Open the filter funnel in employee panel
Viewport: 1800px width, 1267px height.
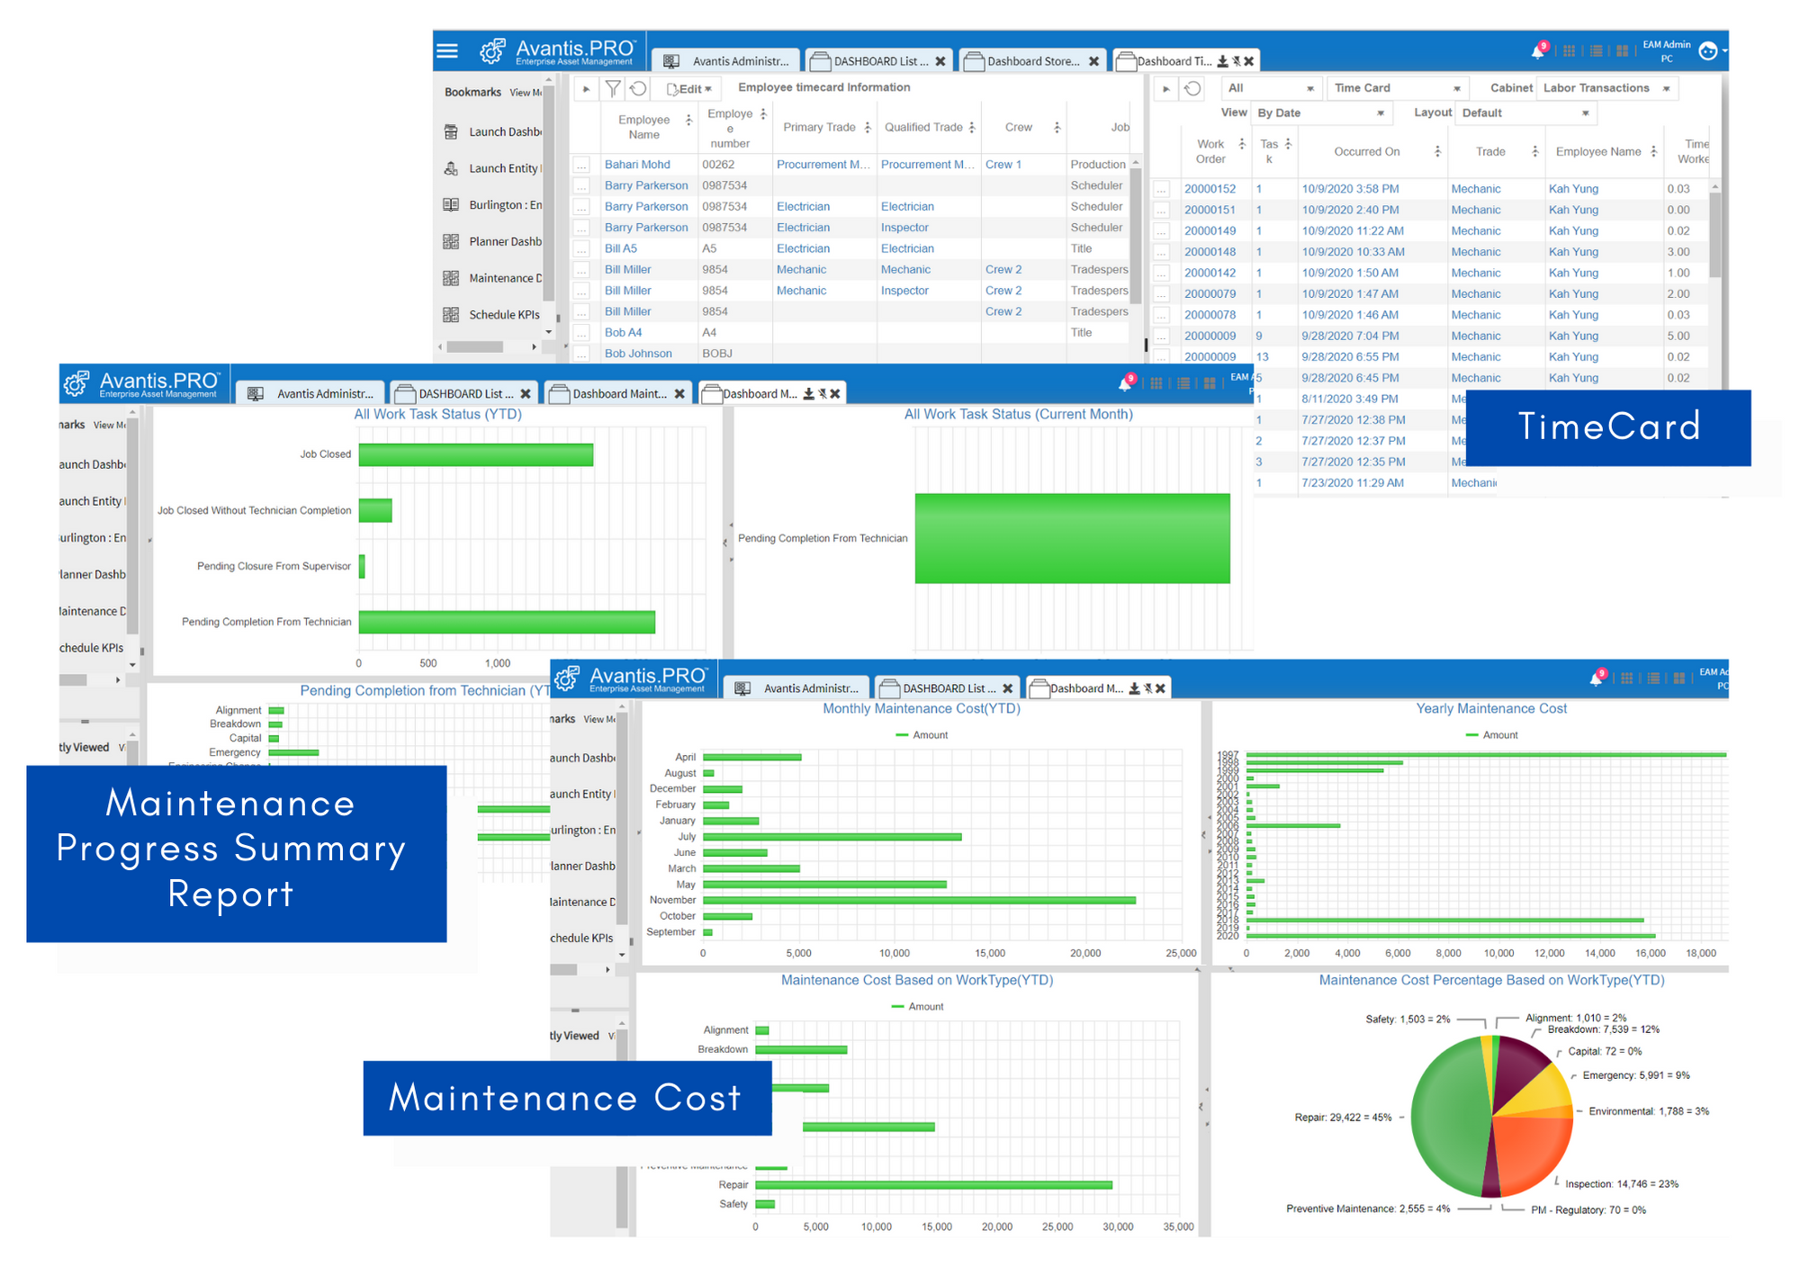[x=613, y=88]
